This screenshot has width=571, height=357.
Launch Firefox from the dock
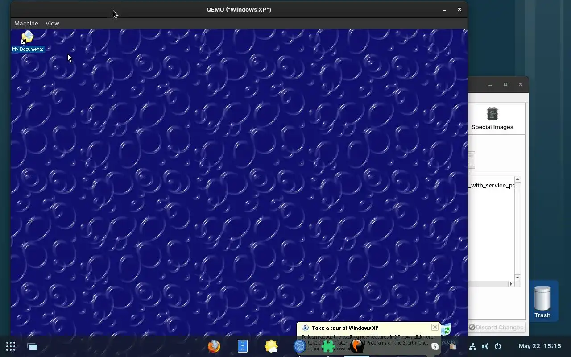coord(214,346)
